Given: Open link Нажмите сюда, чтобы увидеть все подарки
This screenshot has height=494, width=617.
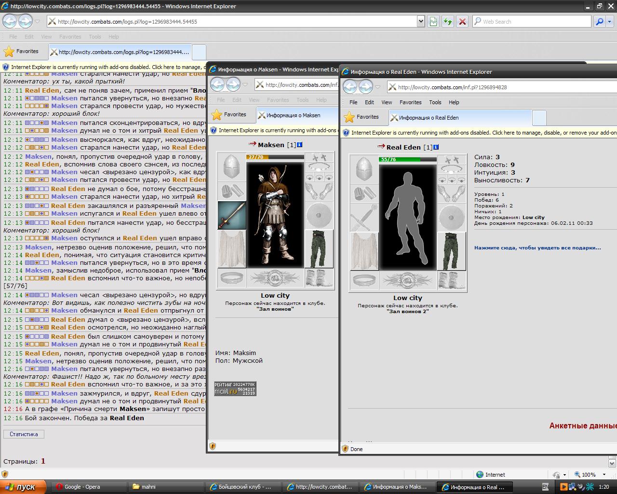Looking at the screenshot, I should tap(537, 248).
